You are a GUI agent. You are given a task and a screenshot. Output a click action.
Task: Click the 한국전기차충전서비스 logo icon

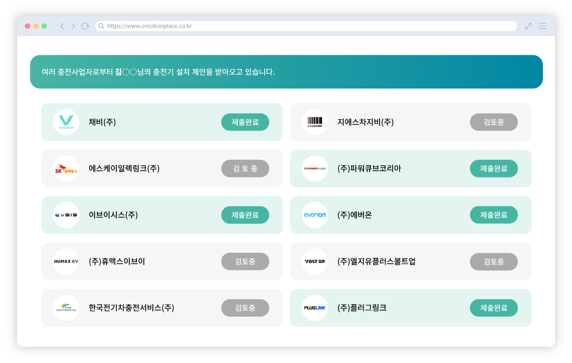coord(66,308)
